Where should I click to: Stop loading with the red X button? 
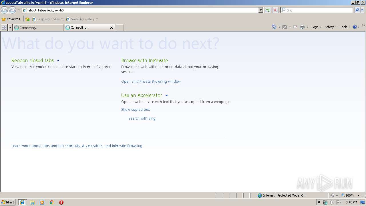click(275, 10)
